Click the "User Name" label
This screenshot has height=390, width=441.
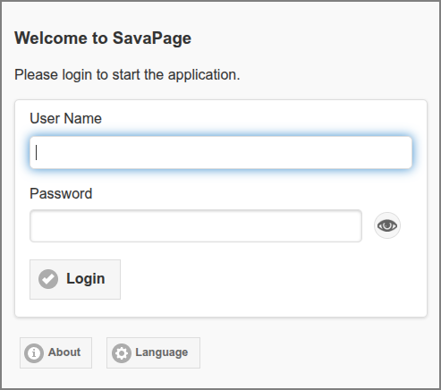click(x=65, y=118)
